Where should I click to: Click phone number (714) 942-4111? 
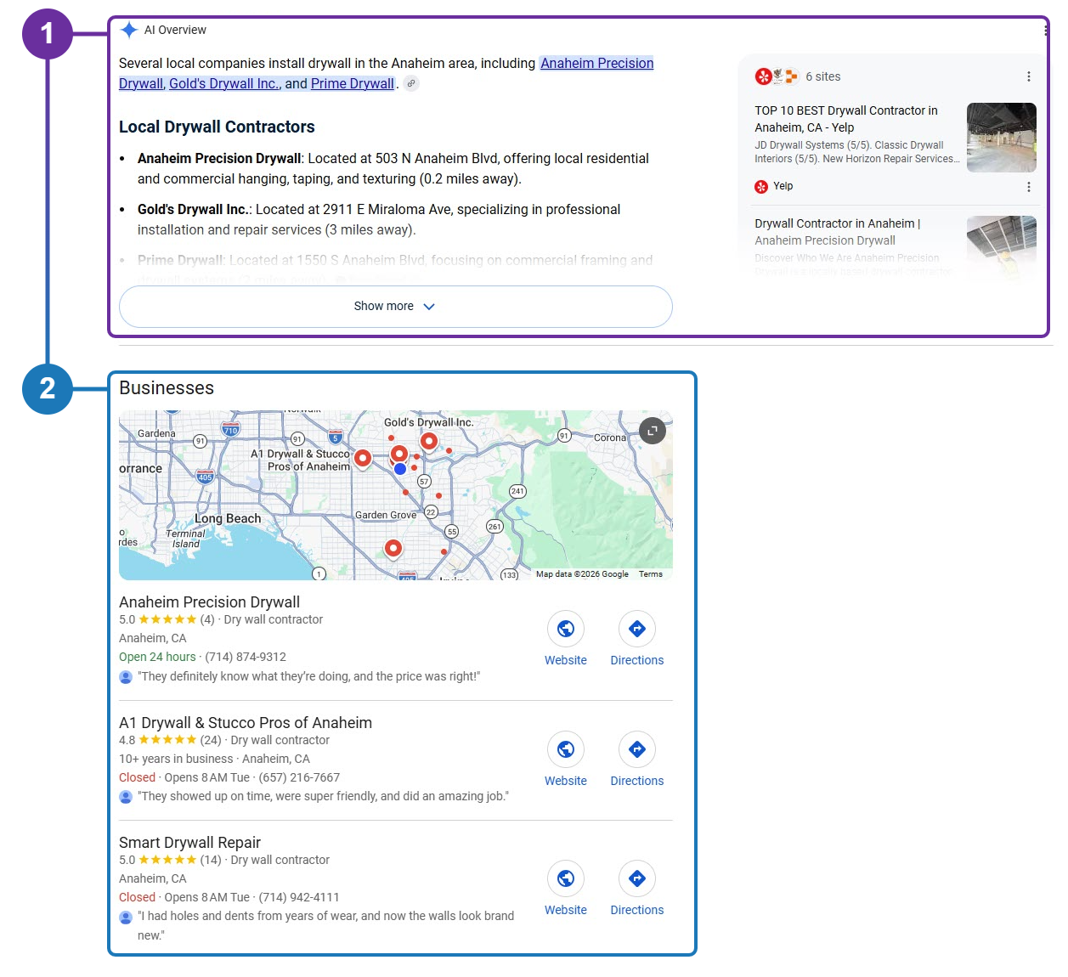(x=299, y=897)
